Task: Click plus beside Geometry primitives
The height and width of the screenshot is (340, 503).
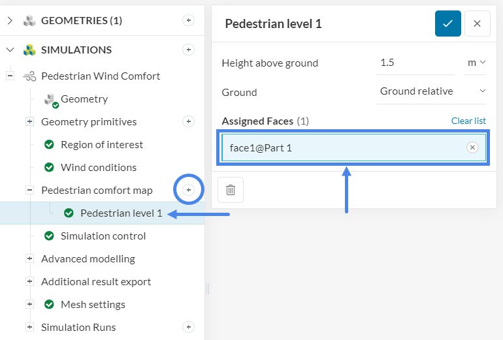Action: [x=188, y=121]
